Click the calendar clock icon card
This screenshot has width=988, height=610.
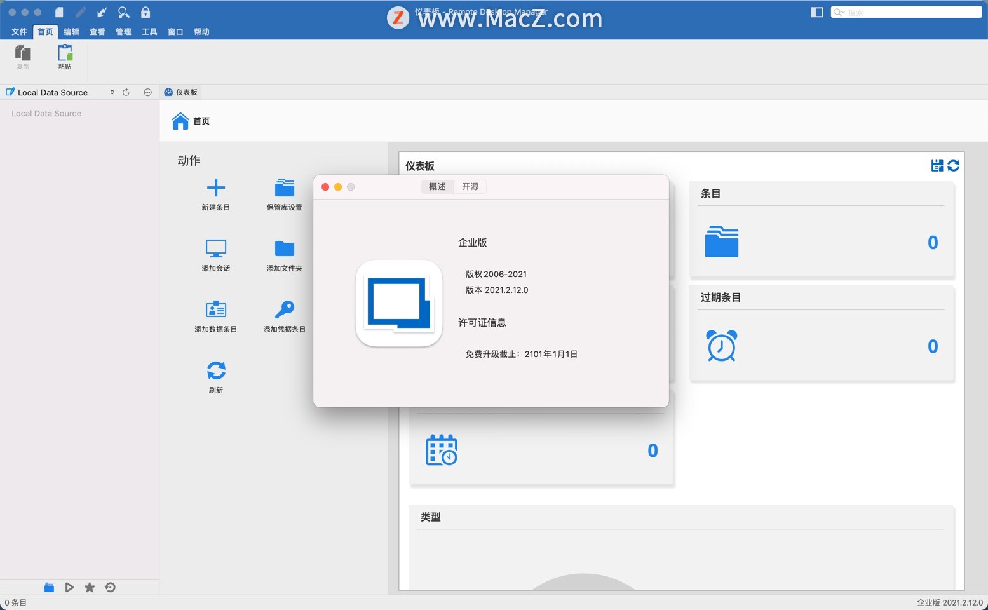(x=442, y=450)
